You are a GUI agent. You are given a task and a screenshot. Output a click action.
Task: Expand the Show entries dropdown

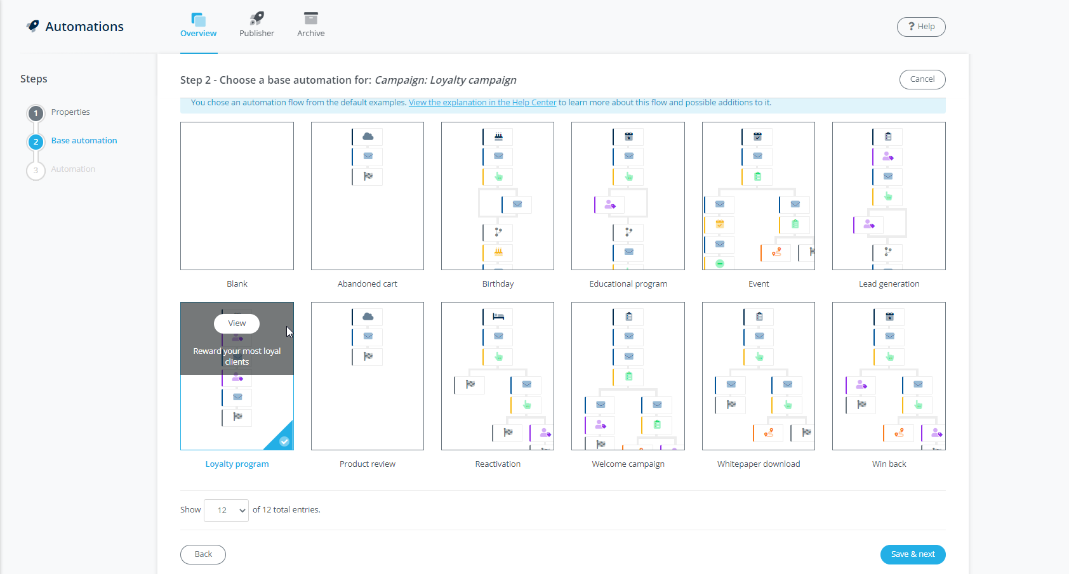coord(226,510)
